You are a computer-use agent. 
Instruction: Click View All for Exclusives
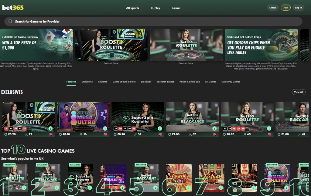point(299,92)
